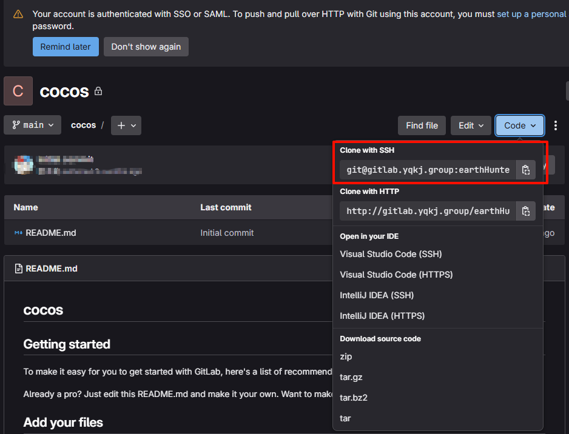This screenshot has height=434, width=569.
Task: Click the Remind later button
Action: coord(66,46)
